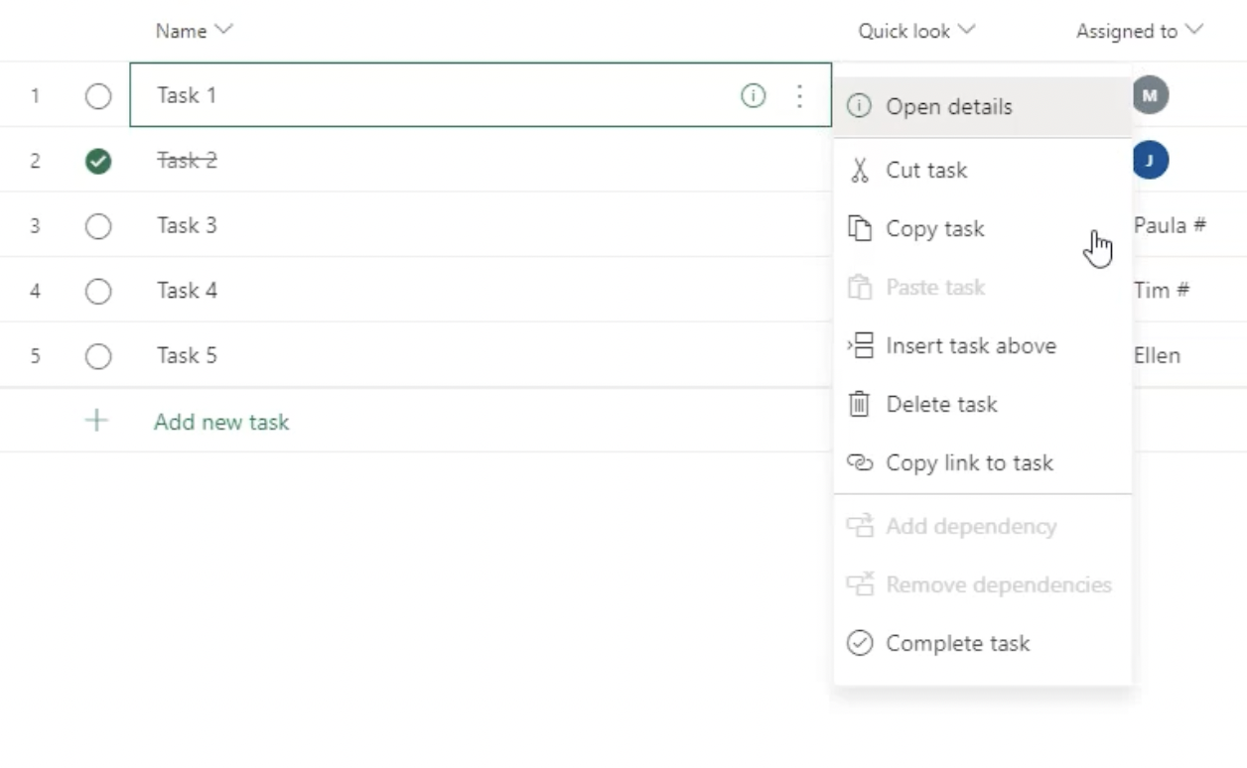Screen dimensions: 1247x768
Task: Click the gray M assignee avatar
Action: pos(1150,95)
